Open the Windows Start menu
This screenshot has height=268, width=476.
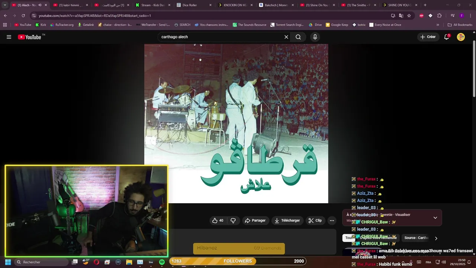tap(8, 262)
